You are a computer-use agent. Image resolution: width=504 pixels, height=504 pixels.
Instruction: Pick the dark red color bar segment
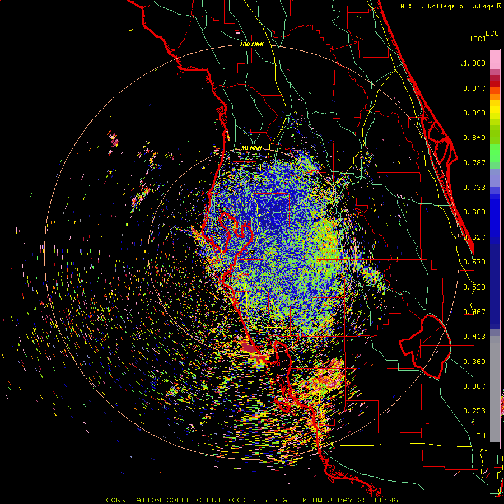[494, 78]
